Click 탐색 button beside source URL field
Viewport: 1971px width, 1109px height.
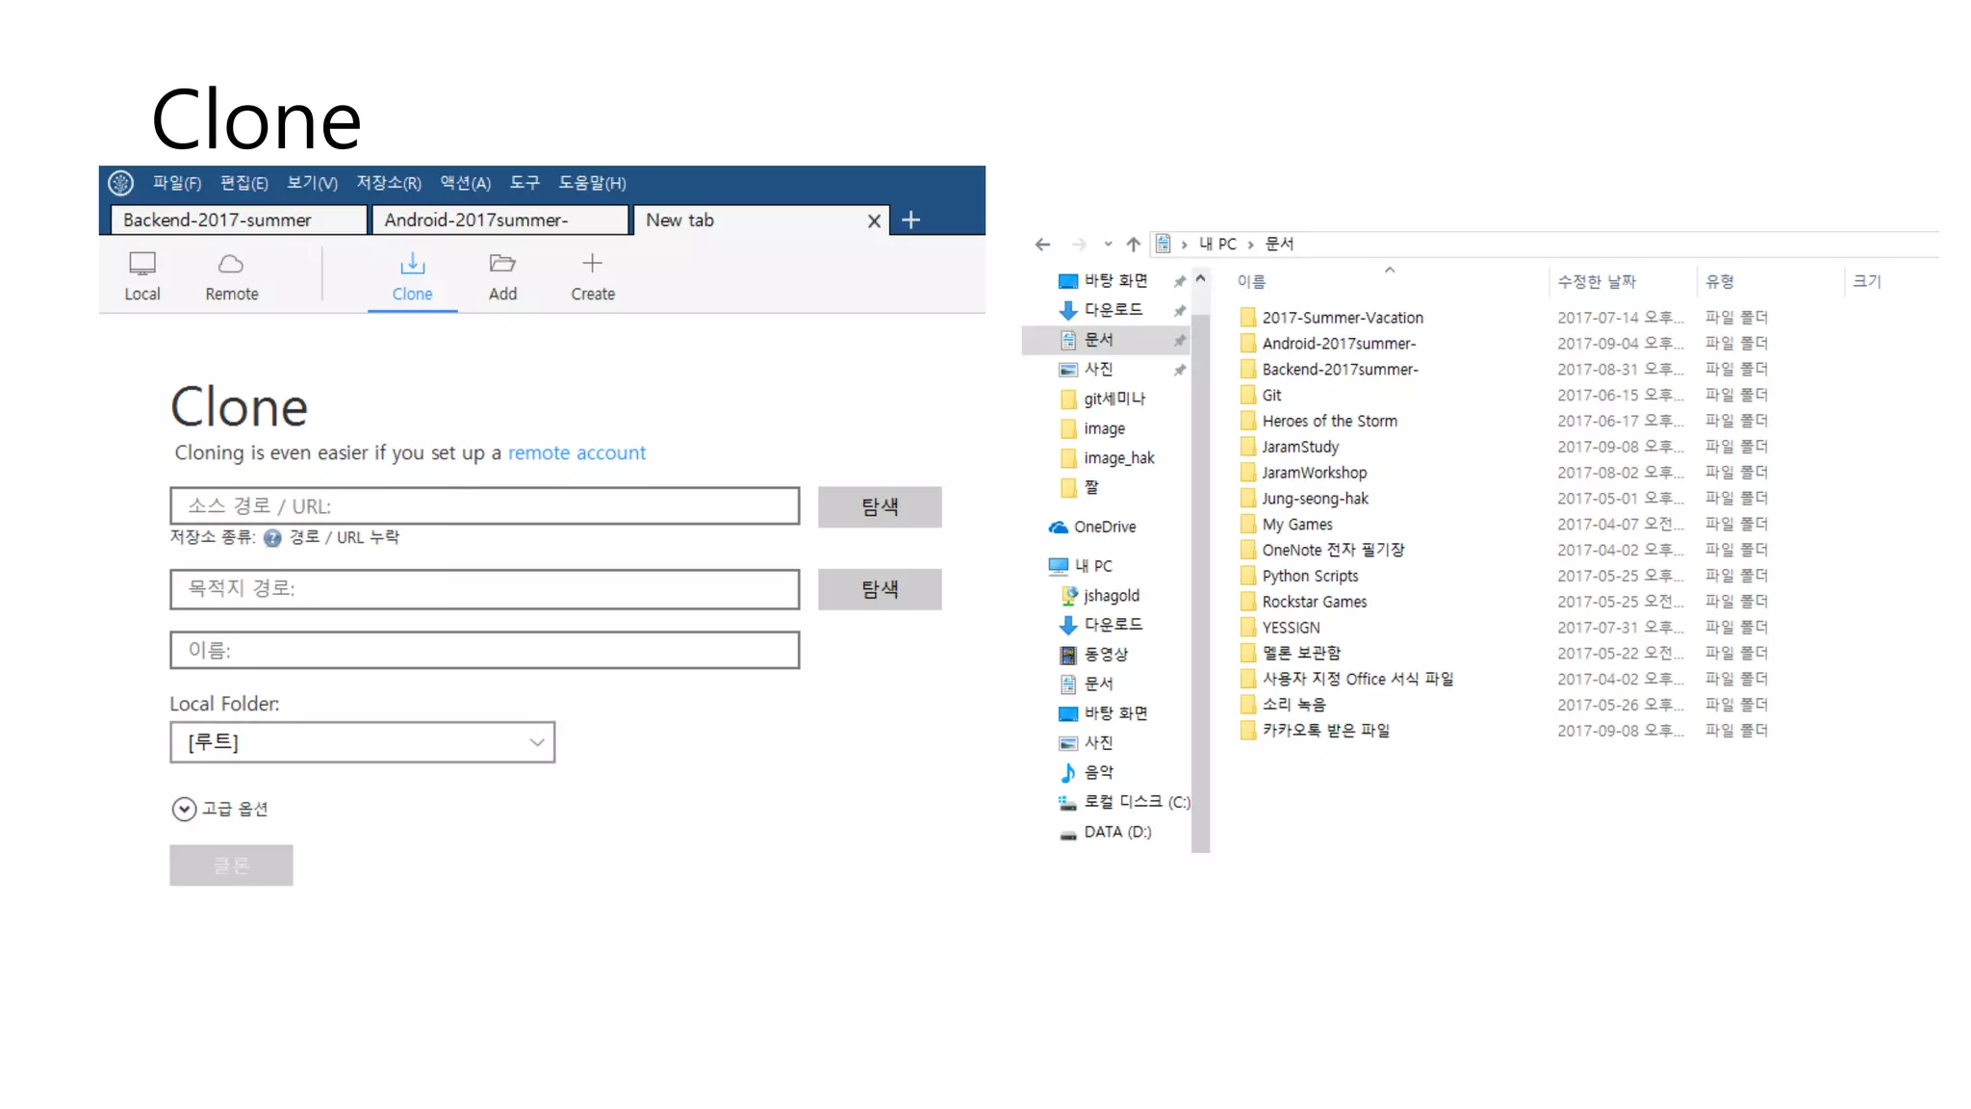(x=879, y=507)
